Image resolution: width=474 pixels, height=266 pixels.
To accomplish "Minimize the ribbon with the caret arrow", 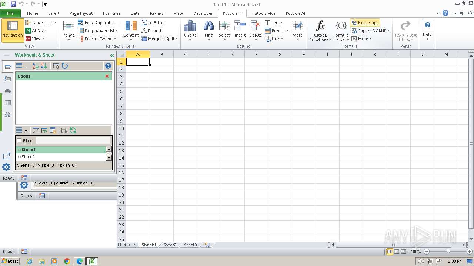I will coord(438,13).
